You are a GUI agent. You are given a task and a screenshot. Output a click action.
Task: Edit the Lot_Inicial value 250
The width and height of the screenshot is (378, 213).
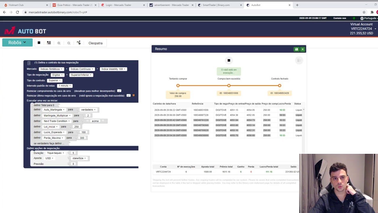pyautogui.click(x=76, y=127)
